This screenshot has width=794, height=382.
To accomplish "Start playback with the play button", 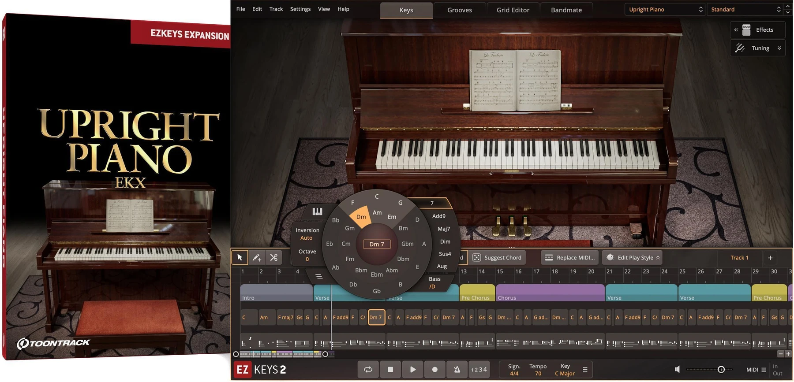I will 413,369.
